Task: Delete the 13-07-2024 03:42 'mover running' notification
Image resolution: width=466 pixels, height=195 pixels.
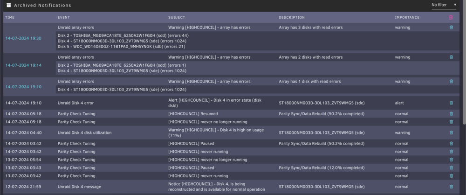Action: pyautogui.click(x=451, y=176)
